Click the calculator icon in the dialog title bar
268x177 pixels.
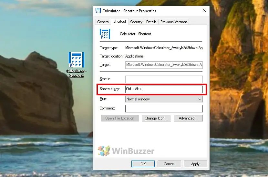point(98,11)
